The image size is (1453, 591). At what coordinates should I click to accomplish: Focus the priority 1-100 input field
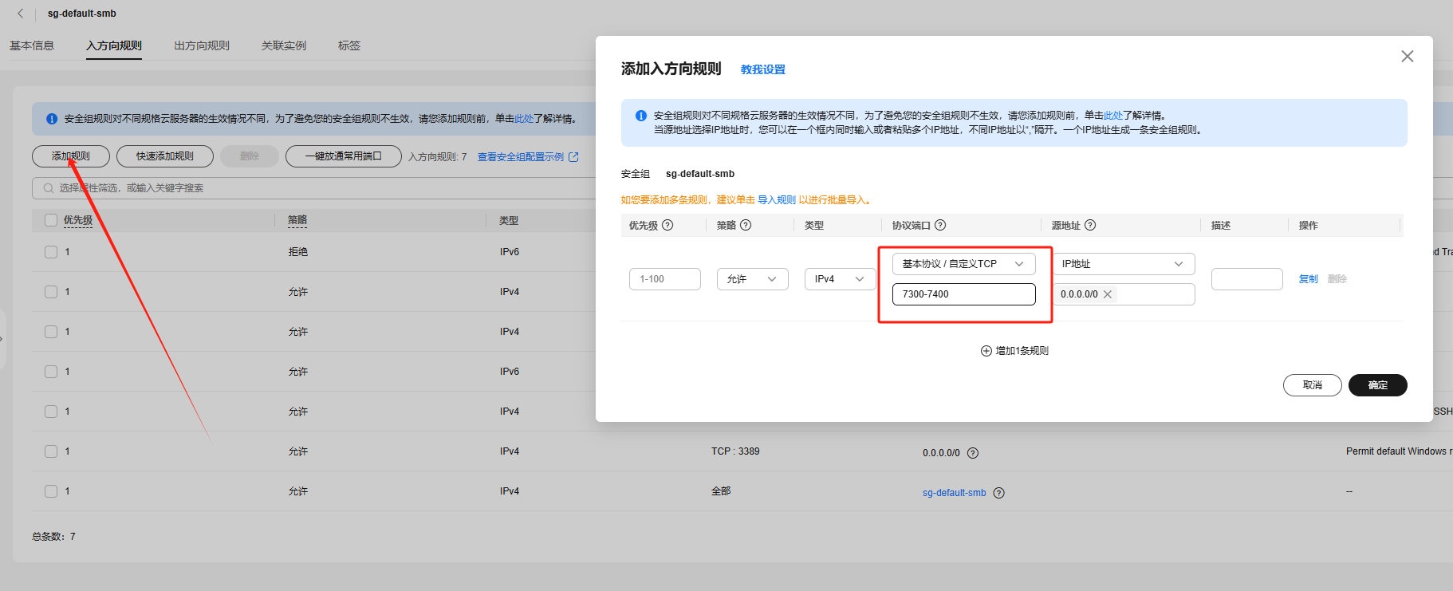[x=665, y=279]
